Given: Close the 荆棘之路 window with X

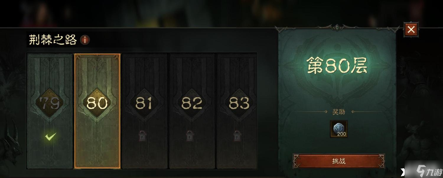Looking at the screenshot, I should pos(411,30).
